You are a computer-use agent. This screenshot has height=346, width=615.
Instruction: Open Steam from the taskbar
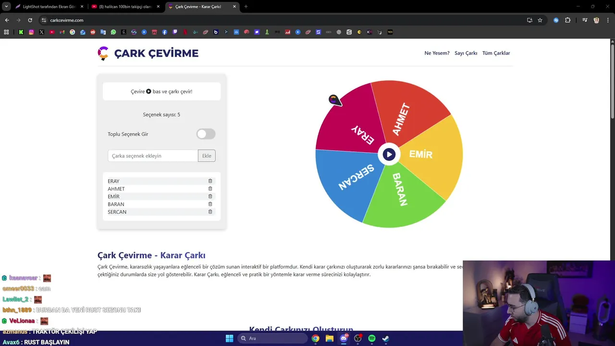pos(385,338)
